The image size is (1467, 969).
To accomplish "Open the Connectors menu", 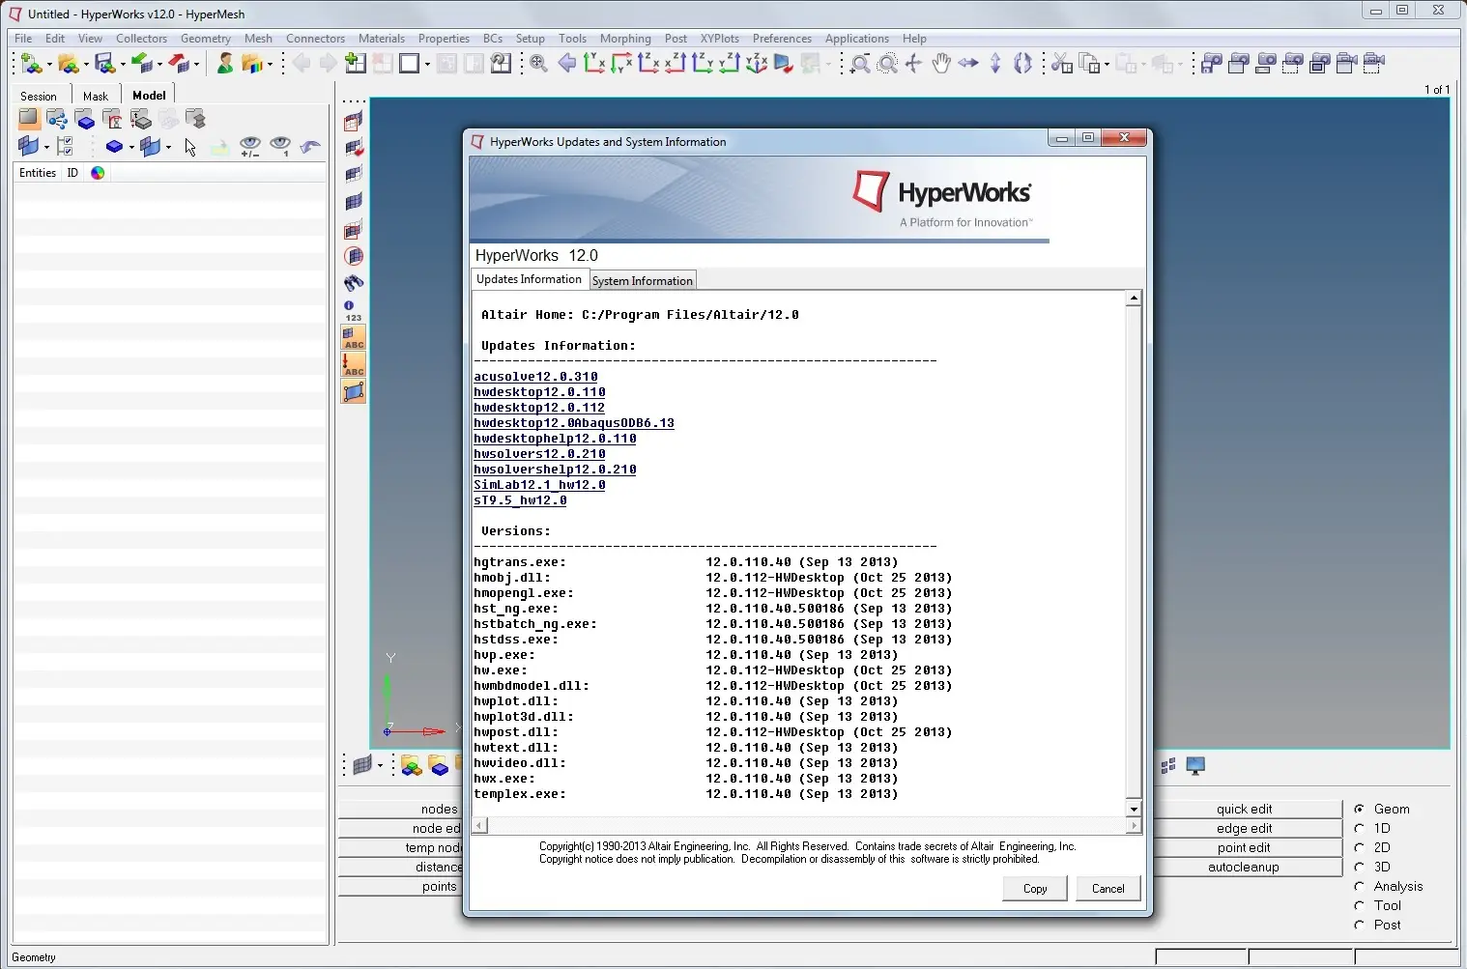I will pos(315,39).
